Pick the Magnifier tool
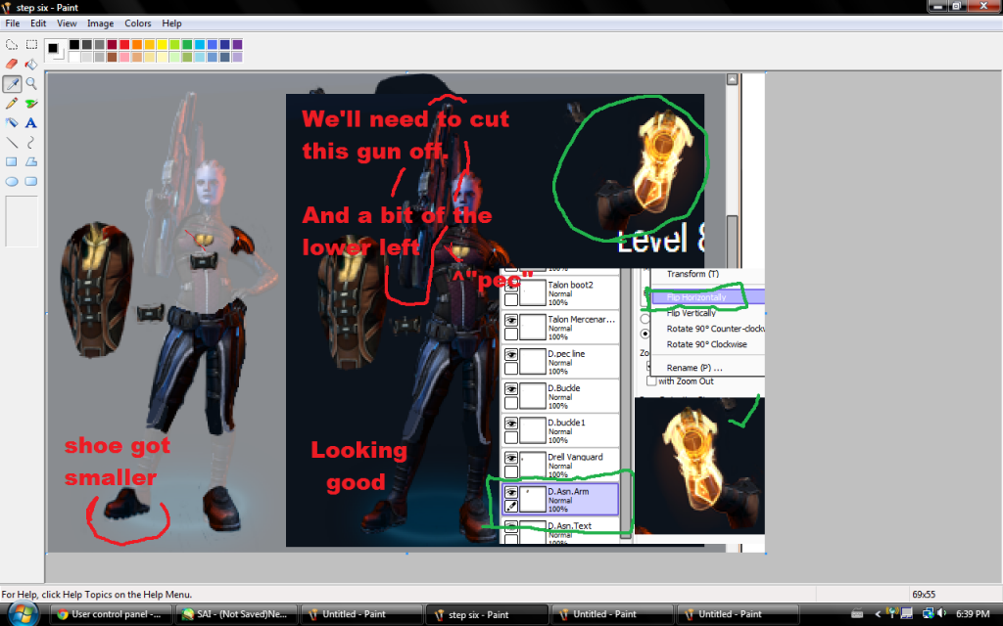 coord(31,84)
